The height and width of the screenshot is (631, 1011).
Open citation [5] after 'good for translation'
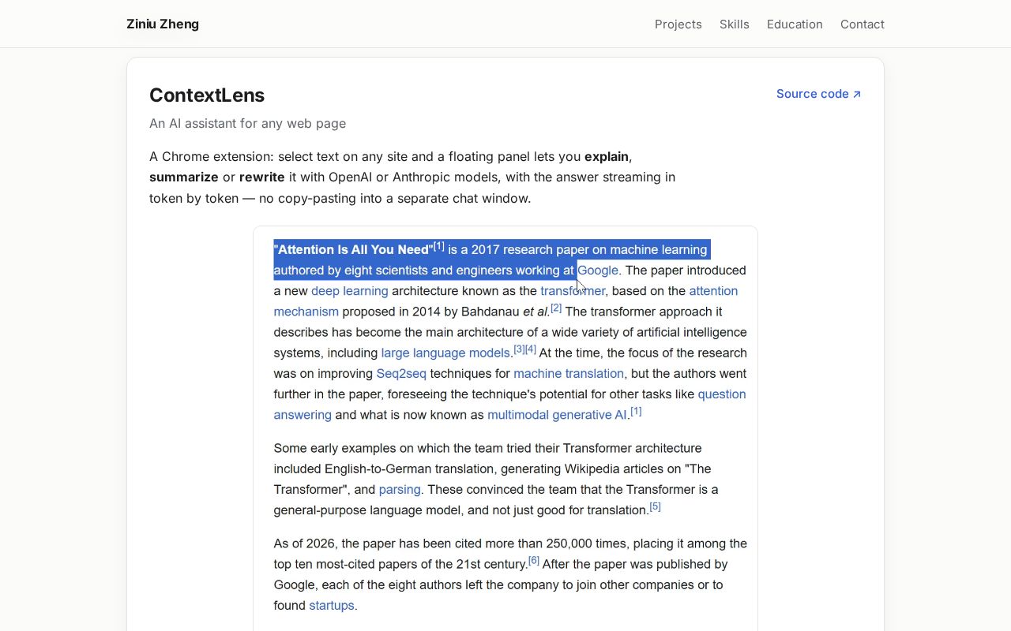pos(655,506)
